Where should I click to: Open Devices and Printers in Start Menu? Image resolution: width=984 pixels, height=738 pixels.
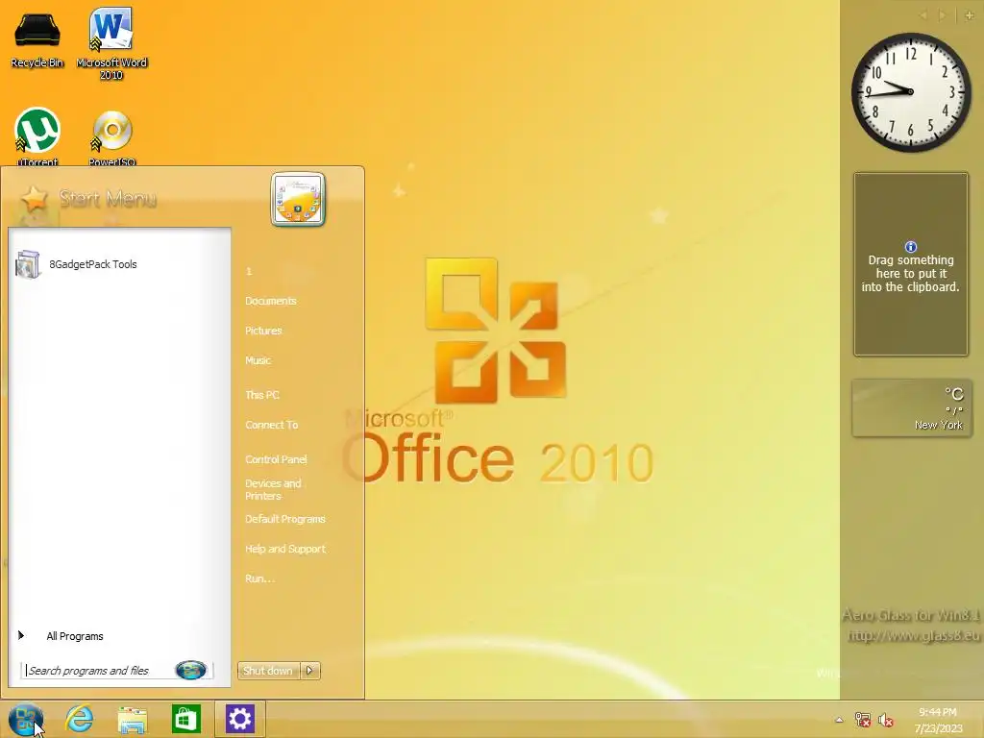(273, 489)
